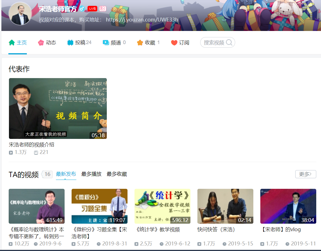Click the username 宋浩老师官方

pyautogui.click(x=58, y=9)
